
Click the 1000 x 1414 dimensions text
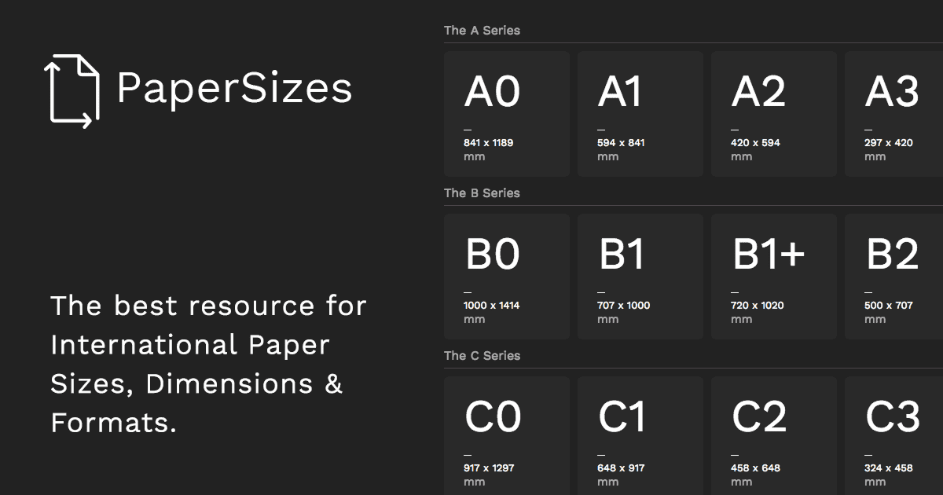click(x=491, y=306)
